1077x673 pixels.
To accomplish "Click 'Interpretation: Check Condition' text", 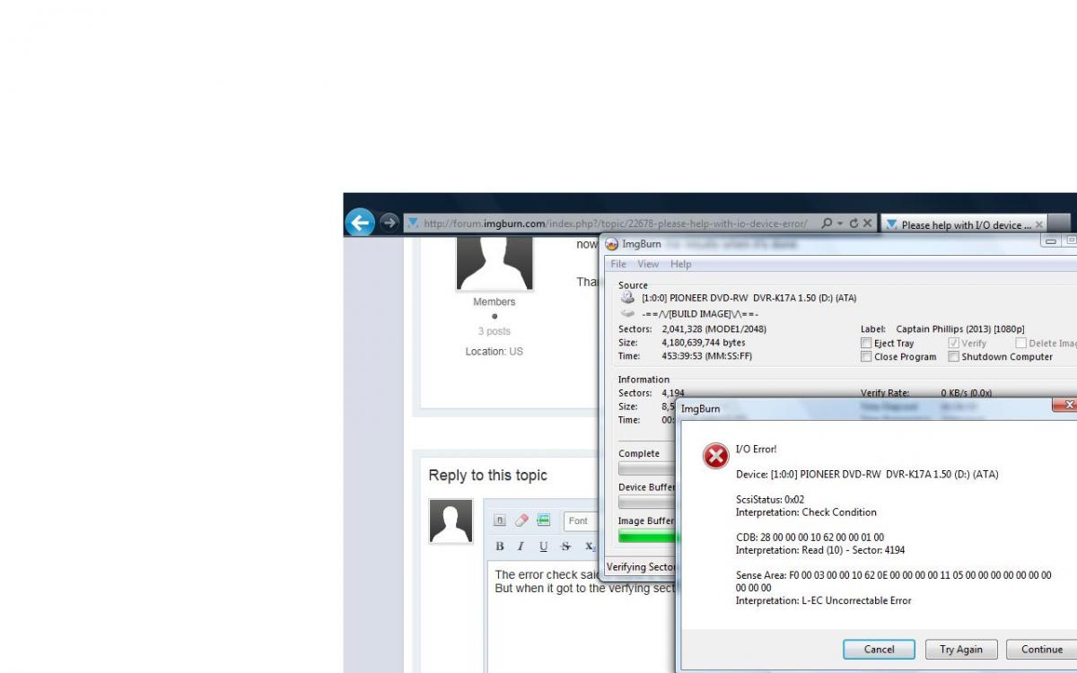I will point(806,512).
